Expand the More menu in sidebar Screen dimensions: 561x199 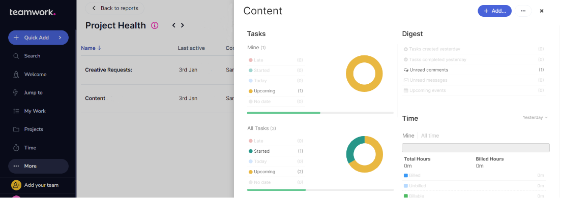(x=38, y=166)
